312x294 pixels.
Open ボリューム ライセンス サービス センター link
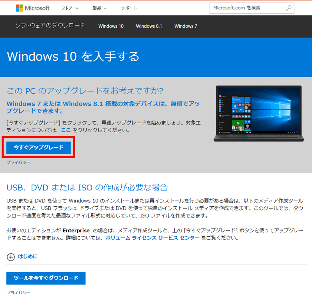pyautogui.click(x=152, y=238)
